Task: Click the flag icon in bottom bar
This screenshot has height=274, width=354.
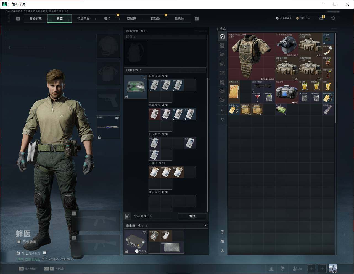Action: 282,268
